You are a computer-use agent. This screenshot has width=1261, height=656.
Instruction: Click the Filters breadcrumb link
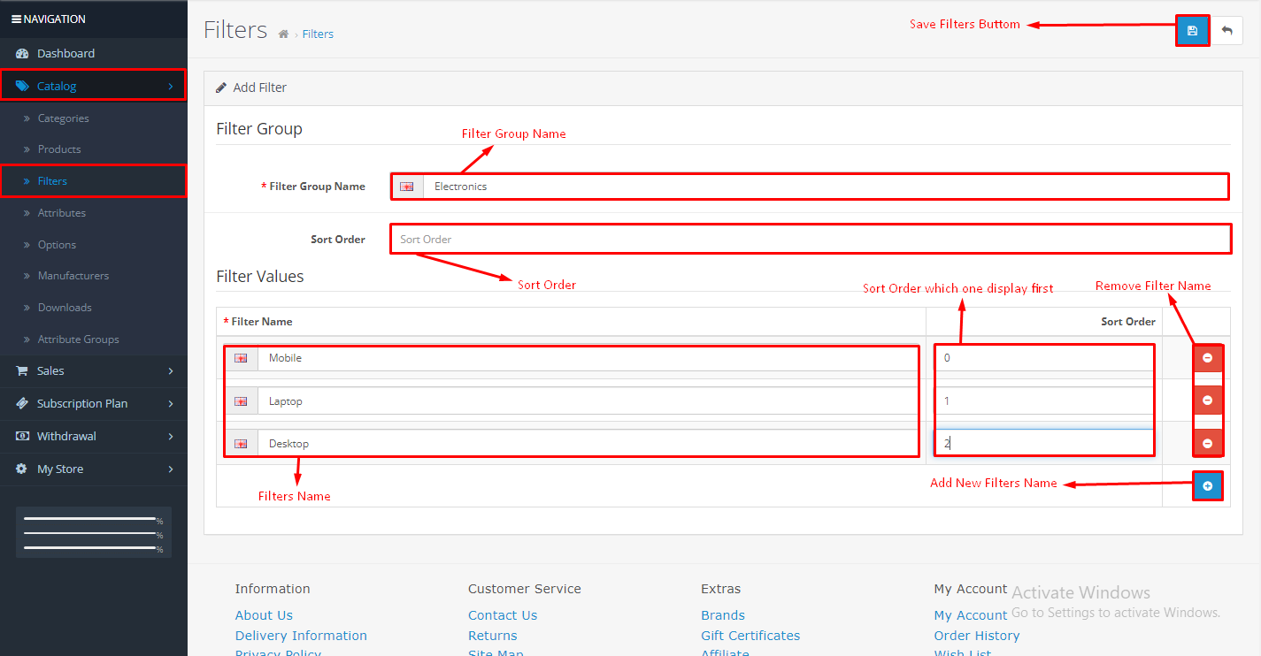pos(318,34)
